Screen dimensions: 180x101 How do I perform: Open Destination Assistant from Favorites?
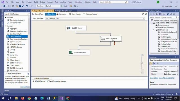[x=17, y=20]
